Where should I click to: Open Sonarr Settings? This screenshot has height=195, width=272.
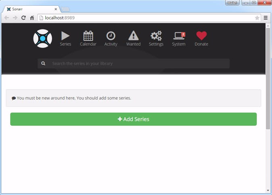pyautogui.click(x=156, y=39)
